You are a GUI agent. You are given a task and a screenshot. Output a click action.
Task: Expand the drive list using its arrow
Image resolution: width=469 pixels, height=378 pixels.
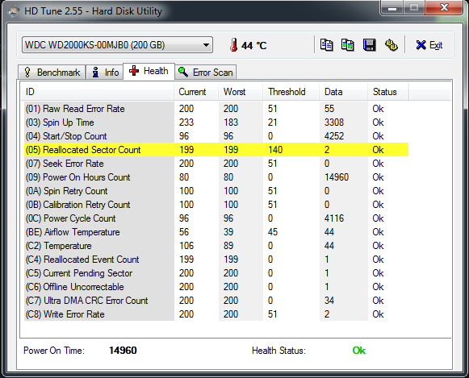(206, 45)
